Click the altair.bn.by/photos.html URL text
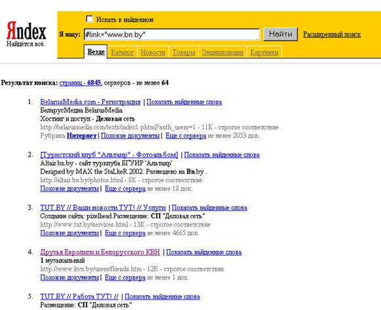381x310 pixels. point(82,180)
